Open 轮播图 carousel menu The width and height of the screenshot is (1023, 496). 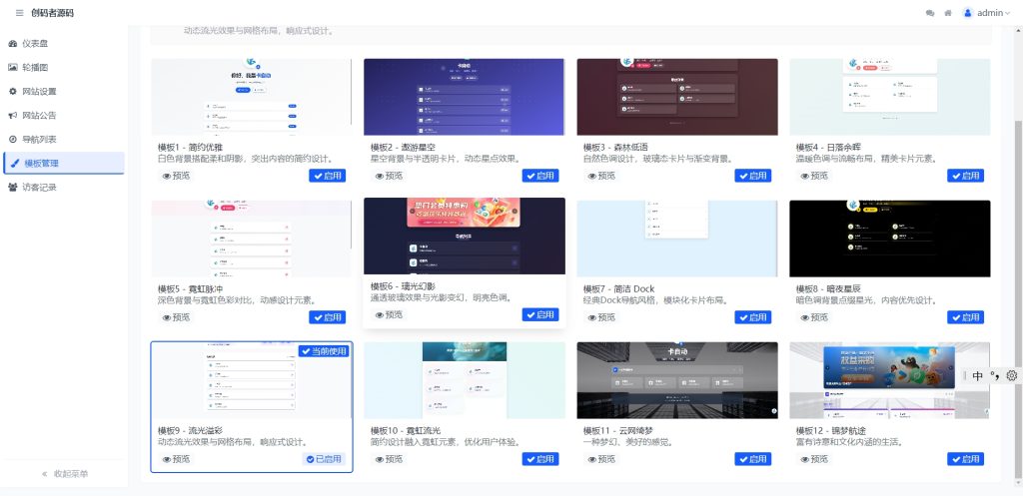click(64, 67)
